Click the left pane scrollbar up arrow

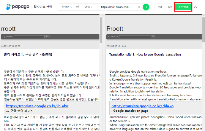click(101, 16)
